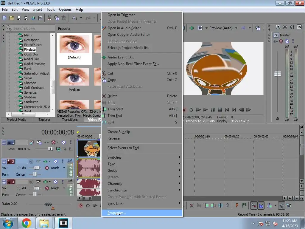The image size is (305, 229).
Task: Click the Save disk icon in toolbar
Action: pos(19,18)
